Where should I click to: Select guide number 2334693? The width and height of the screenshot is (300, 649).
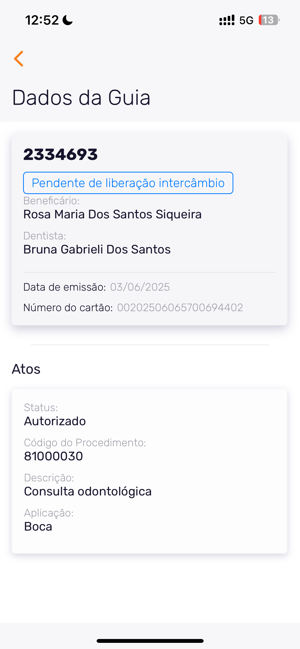pos(61,155)
